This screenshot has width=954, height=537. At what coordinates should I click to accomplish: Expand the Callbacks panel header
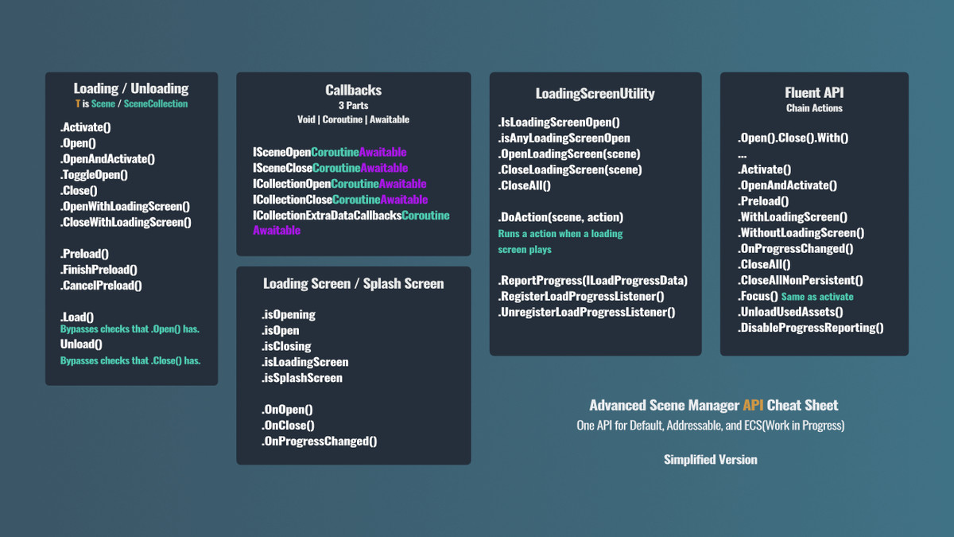point(353,90)
